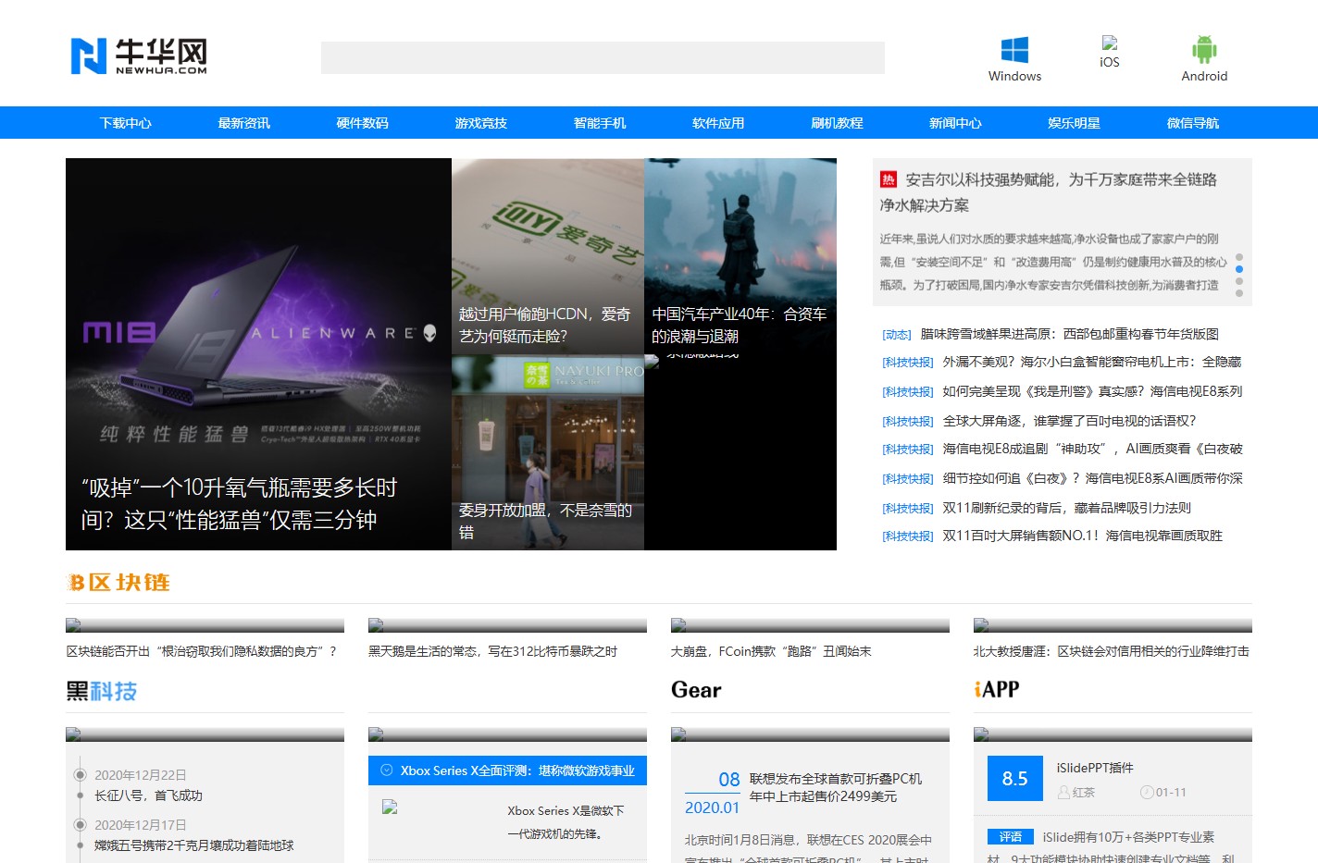
Task: Select the bottom carousel dot
Action: 1239,293
